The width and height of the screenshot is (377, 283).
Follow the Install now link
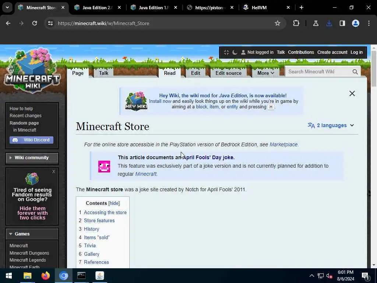(160, 101)
